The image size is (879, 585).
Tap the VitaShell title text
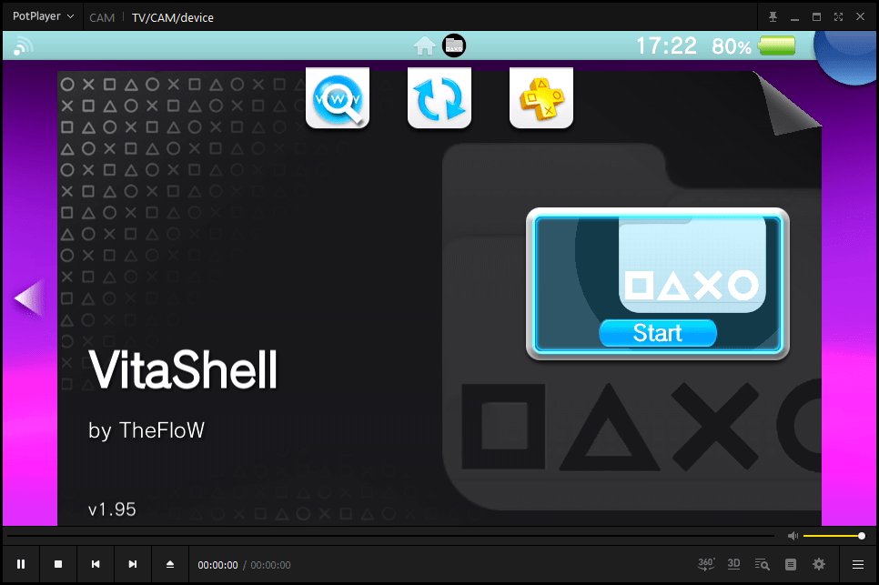coord(183,369)
